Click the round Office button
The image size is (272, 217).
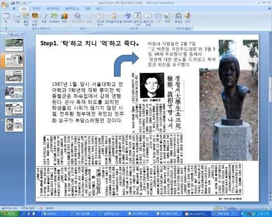point(5,5)
